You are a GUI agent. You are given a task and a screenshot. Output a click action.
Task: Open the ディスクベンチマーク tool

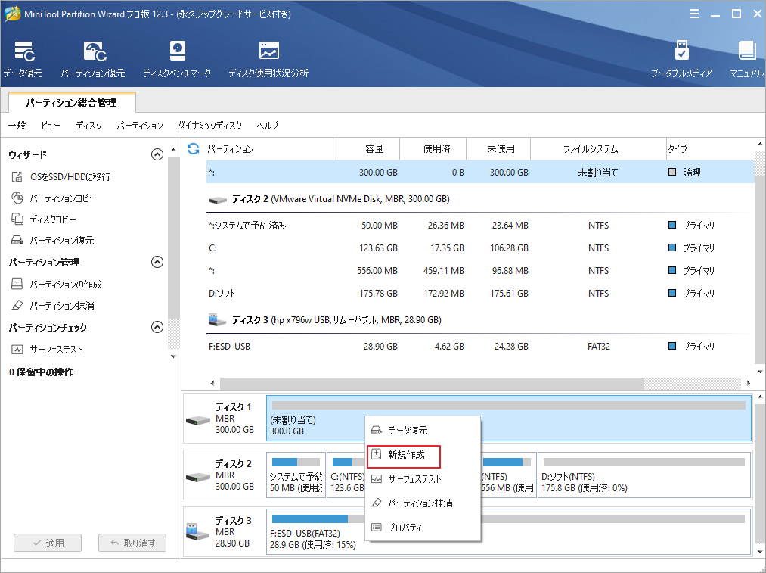tap(177, 59)
